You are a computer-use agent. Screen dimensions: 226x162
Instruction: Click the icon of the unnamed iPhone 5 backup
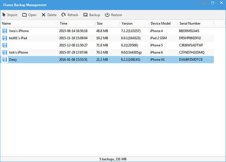5,45
